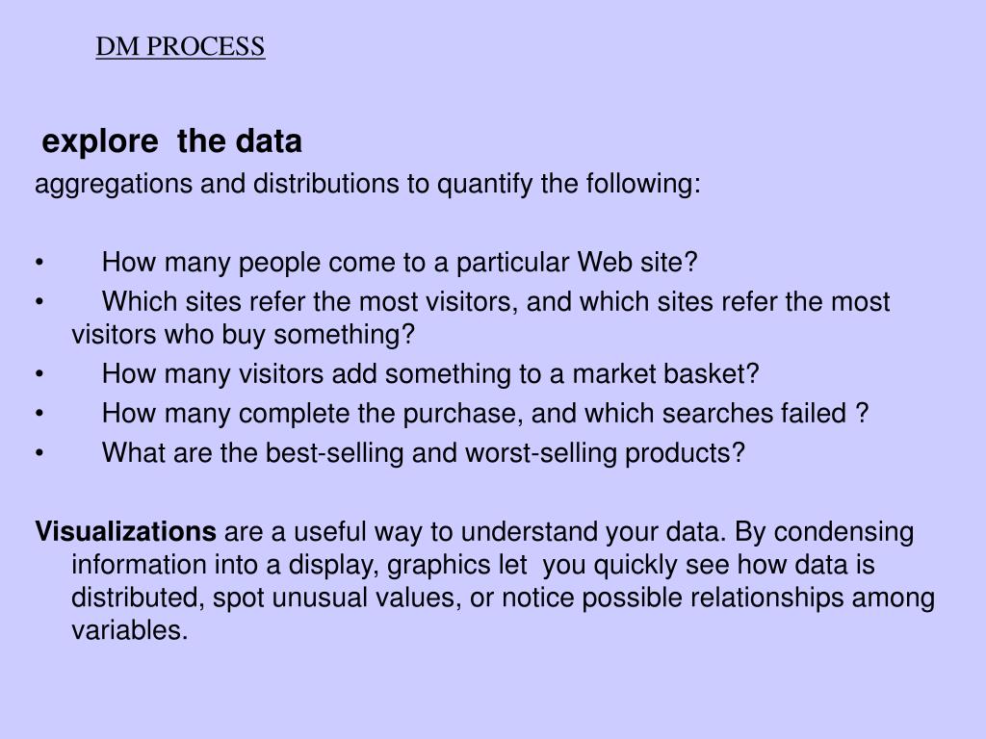Viewport: 986px width, 739px height.
Task: Click bullet marker before 'How many complete'
Action: click(39, 414)
